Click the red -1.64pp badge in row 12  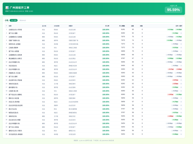(x=179, y=69)
